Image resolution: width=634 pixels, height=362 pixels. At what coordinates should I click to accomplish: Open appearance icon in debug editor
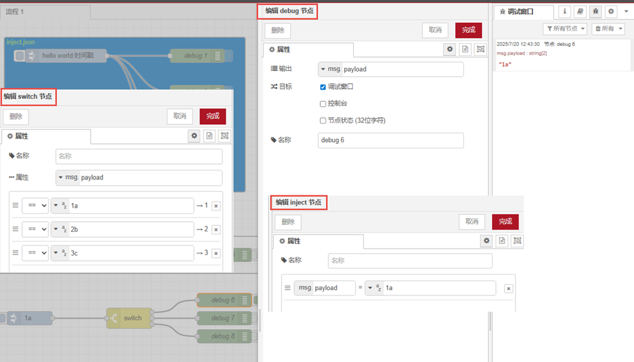(481, 49)
